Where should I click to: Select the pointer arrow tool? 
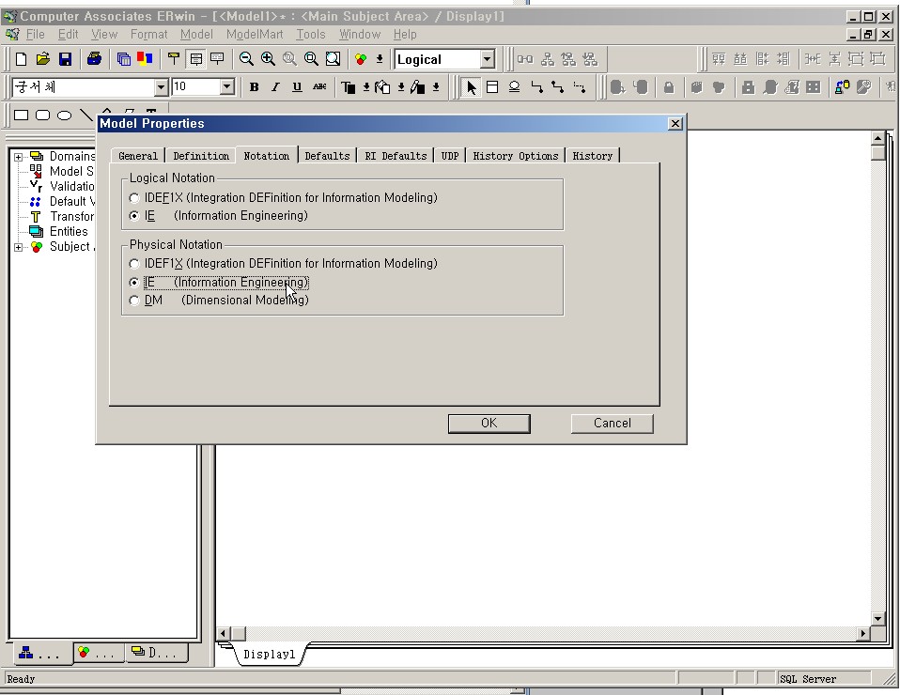(x=472, y=87)
